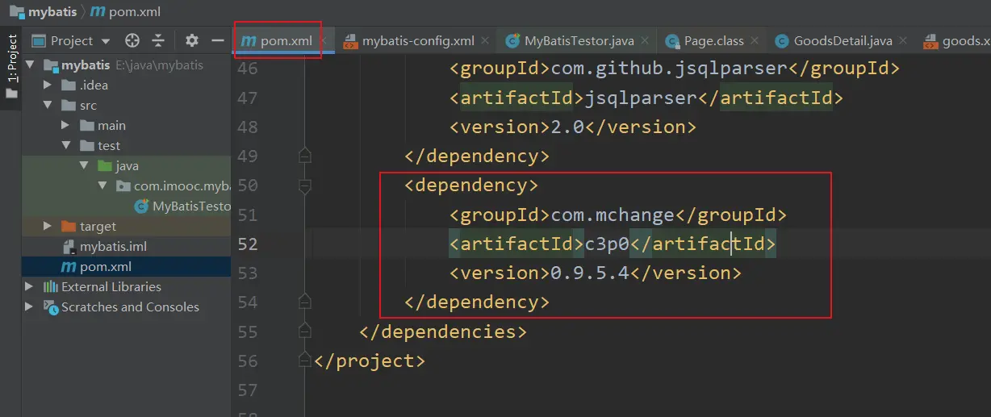
Task: Click the Select Opened File crosshair icon
Action: [132, 40]
